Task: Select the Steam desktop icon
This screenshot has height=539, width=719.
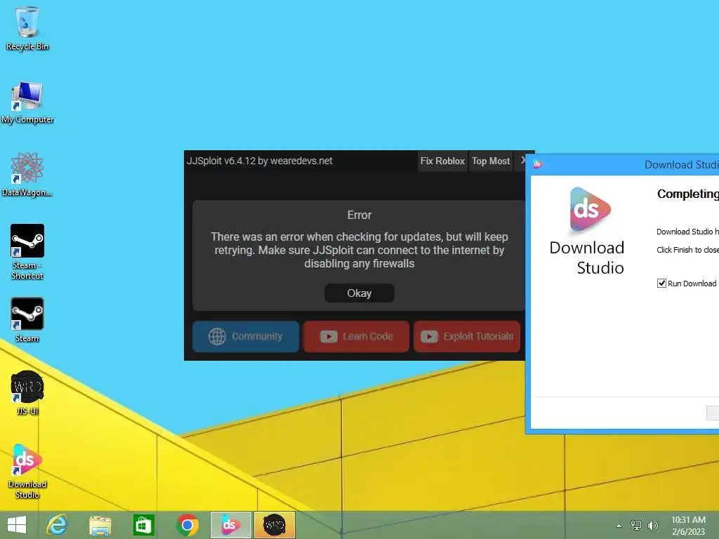Action: 27,320
